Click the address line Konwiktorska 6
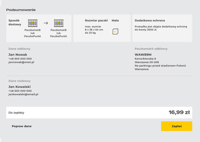 [145, 59]
